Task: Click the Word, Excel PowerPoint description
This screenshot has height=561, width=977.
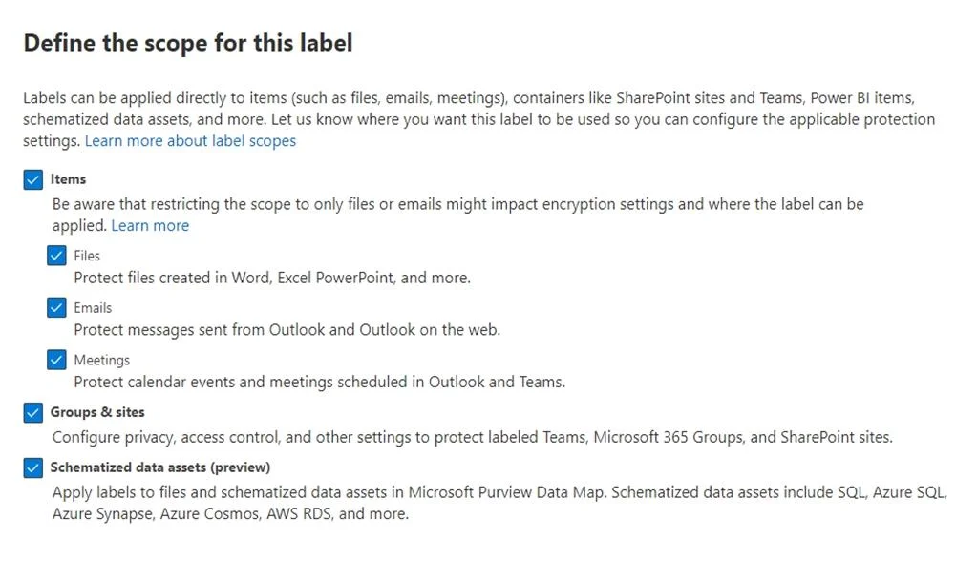Action: [272, 278]
